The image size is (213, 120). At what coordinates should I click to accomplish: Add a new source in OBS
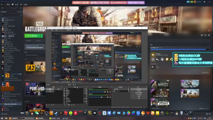point(64,105)
